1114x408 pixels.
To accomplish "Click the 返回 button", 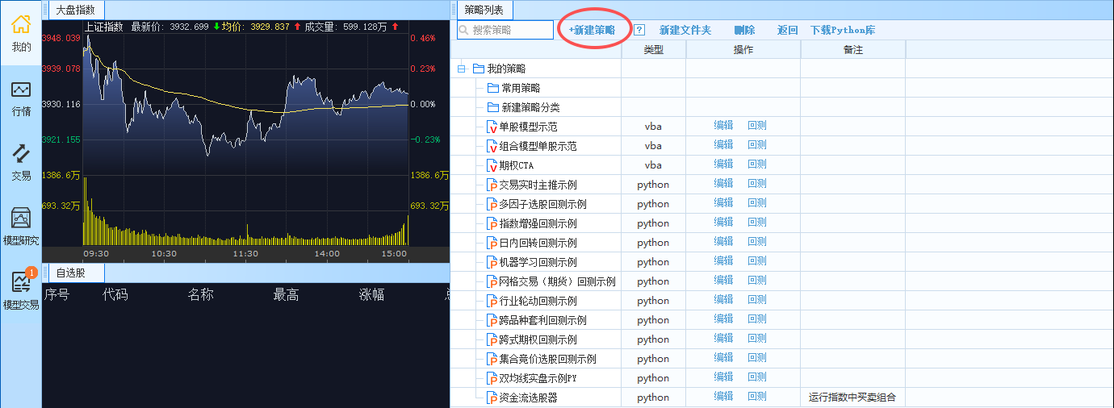I will point(788,30).
